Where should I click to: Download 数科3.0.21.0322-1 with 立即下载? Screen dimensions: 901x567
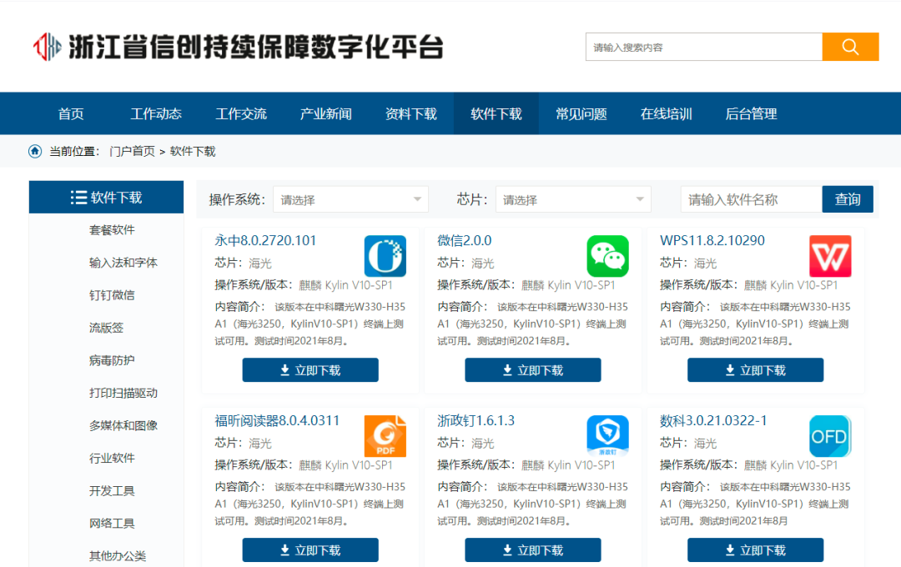[x=755, y=549]
